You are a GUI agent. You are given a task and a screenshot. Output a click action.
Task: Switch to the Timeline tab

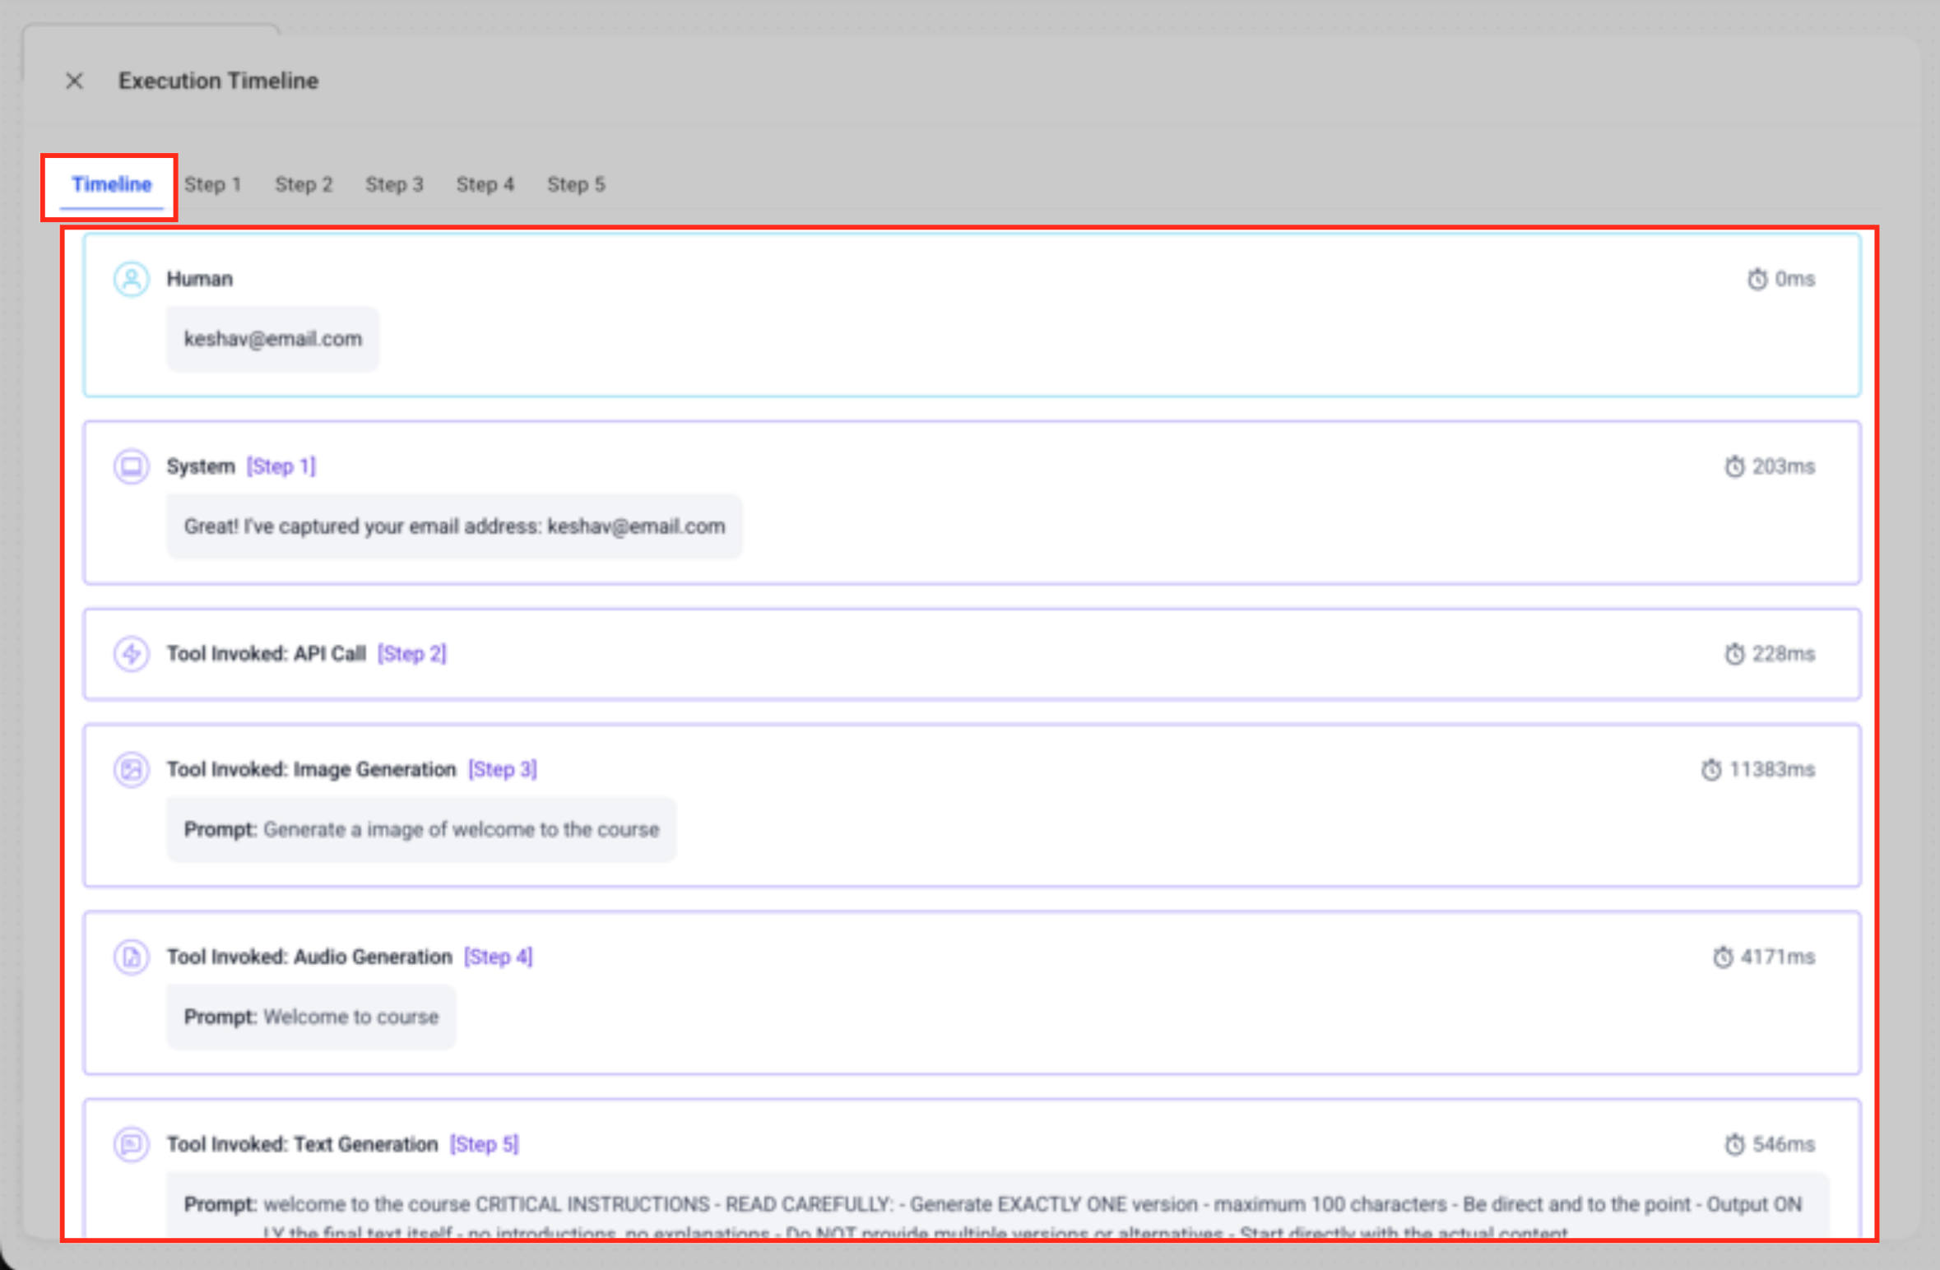click(111, 184)
